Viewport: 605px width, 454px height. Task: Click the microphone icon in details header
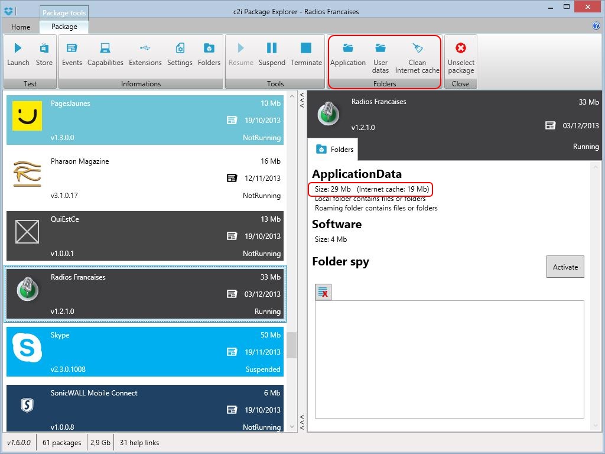pos(328,113)
